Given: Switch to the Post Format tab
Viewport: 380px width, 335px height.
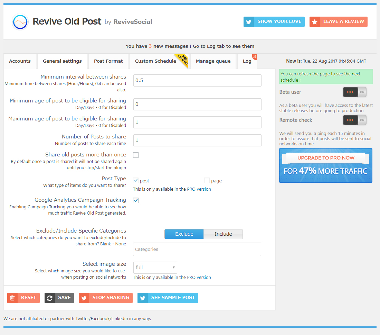Looking at the screenshot, I should point(108,61).
